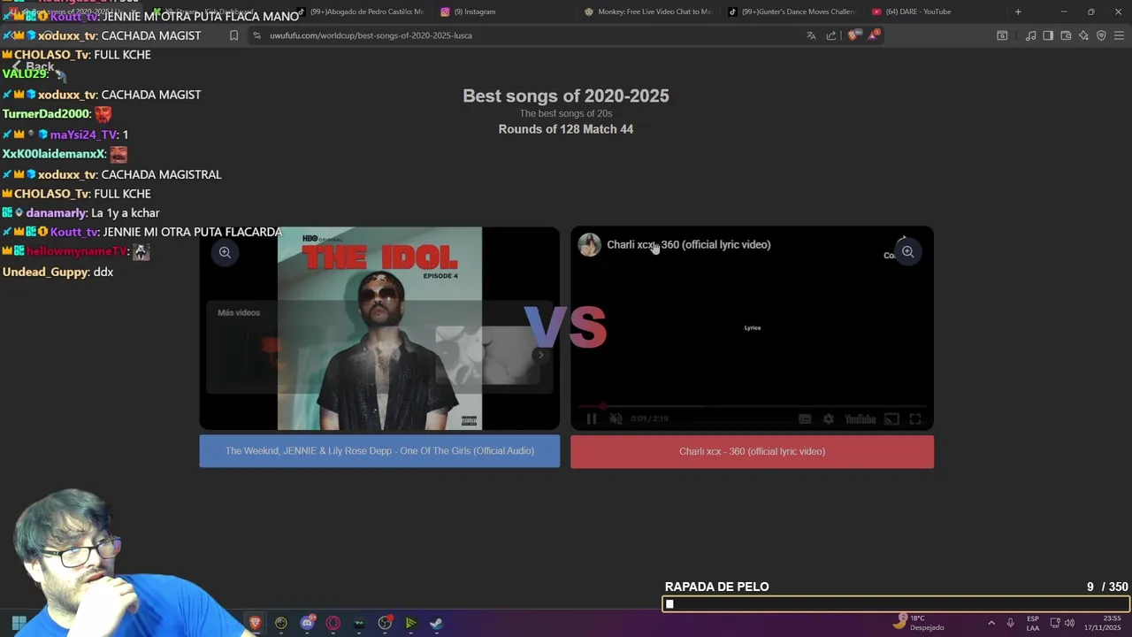
Task: Unmute the Charli xcx video player
Action: [x=616, y=419]
